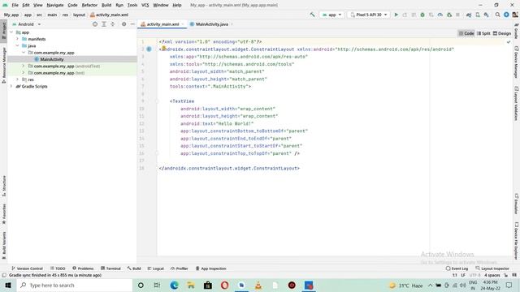Open the VCS menu

[x=145, y=5]
